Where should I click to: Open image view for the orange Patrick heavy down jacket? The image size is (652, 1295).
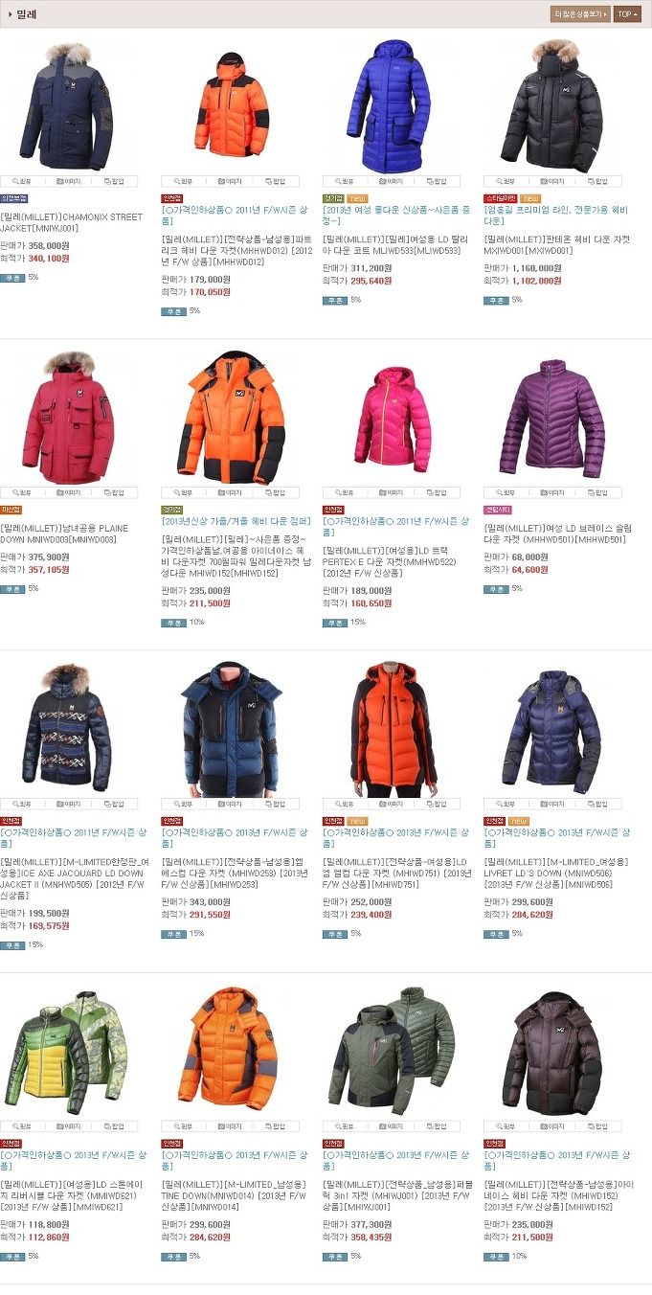tap(229, 181)
